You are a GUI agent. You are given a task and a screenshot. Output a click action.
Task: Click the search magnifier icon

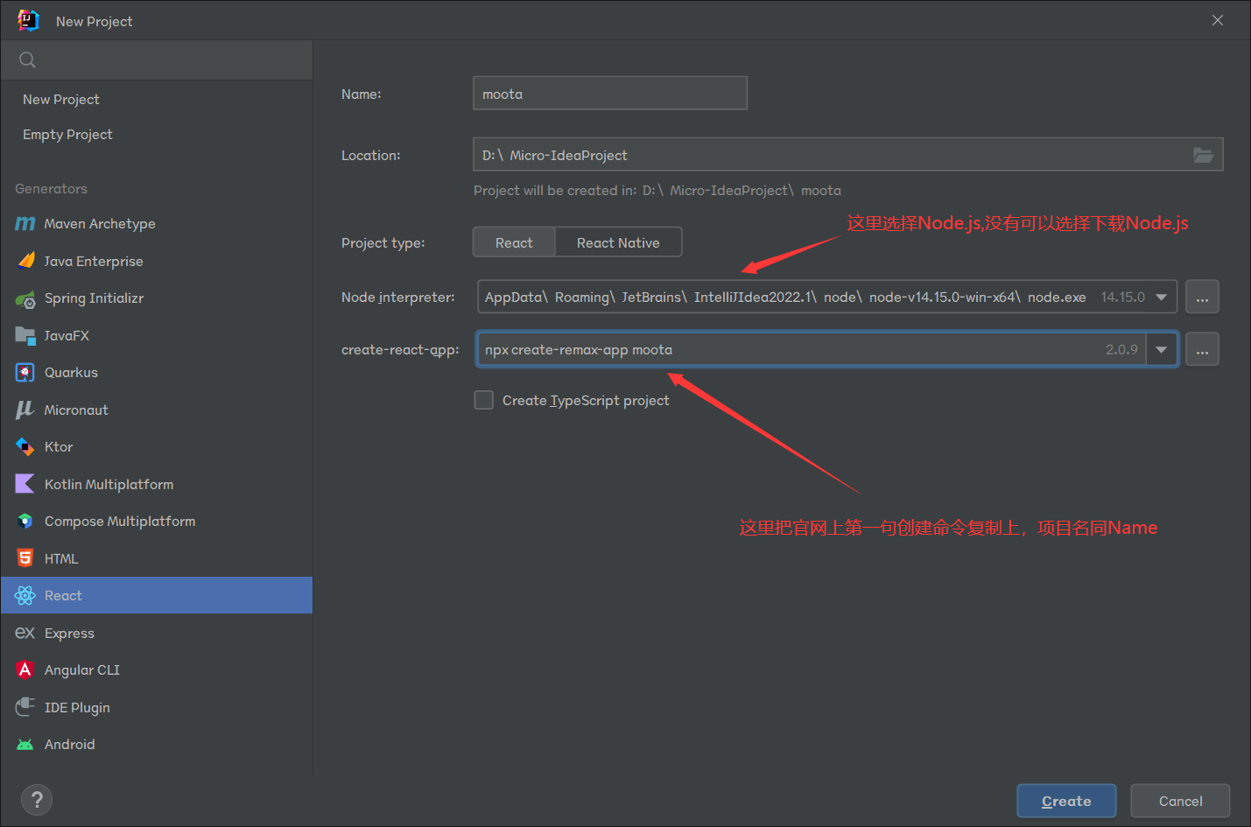(27, 60)
